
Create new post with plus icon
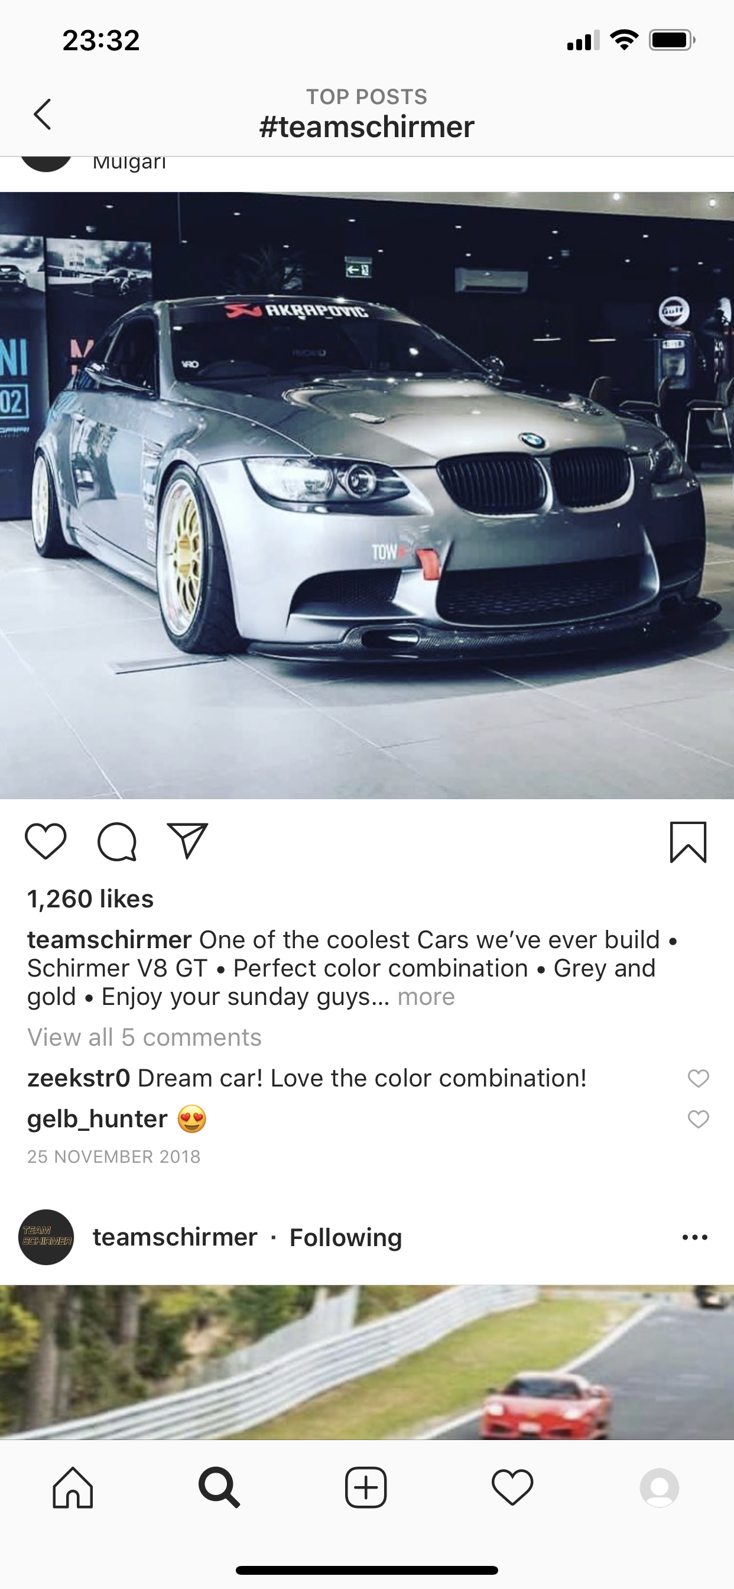[366, 1488]
